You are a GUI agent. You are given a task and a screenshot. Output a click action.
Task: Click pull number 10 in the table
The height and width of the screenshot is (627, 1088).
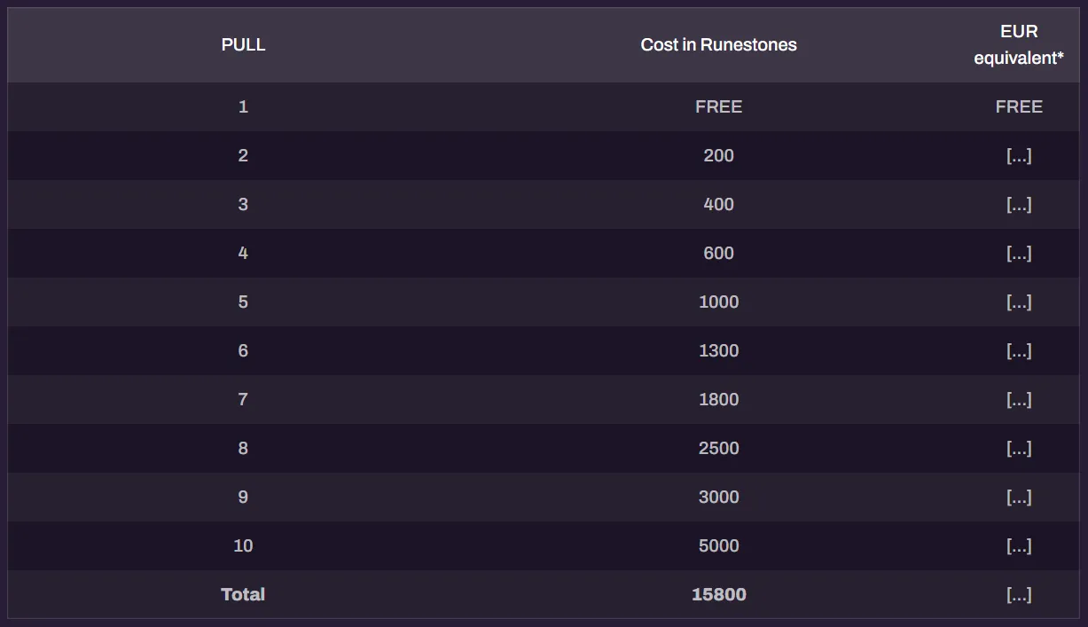[x=243, y=545]
